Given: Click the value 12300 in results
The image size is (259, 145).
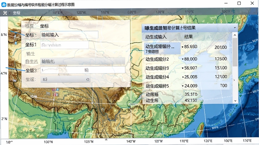Looking at the screenshot, I should (221, 59).
